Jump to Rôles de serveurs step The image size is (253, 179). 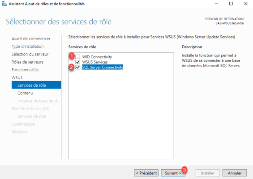pos(27,62)
